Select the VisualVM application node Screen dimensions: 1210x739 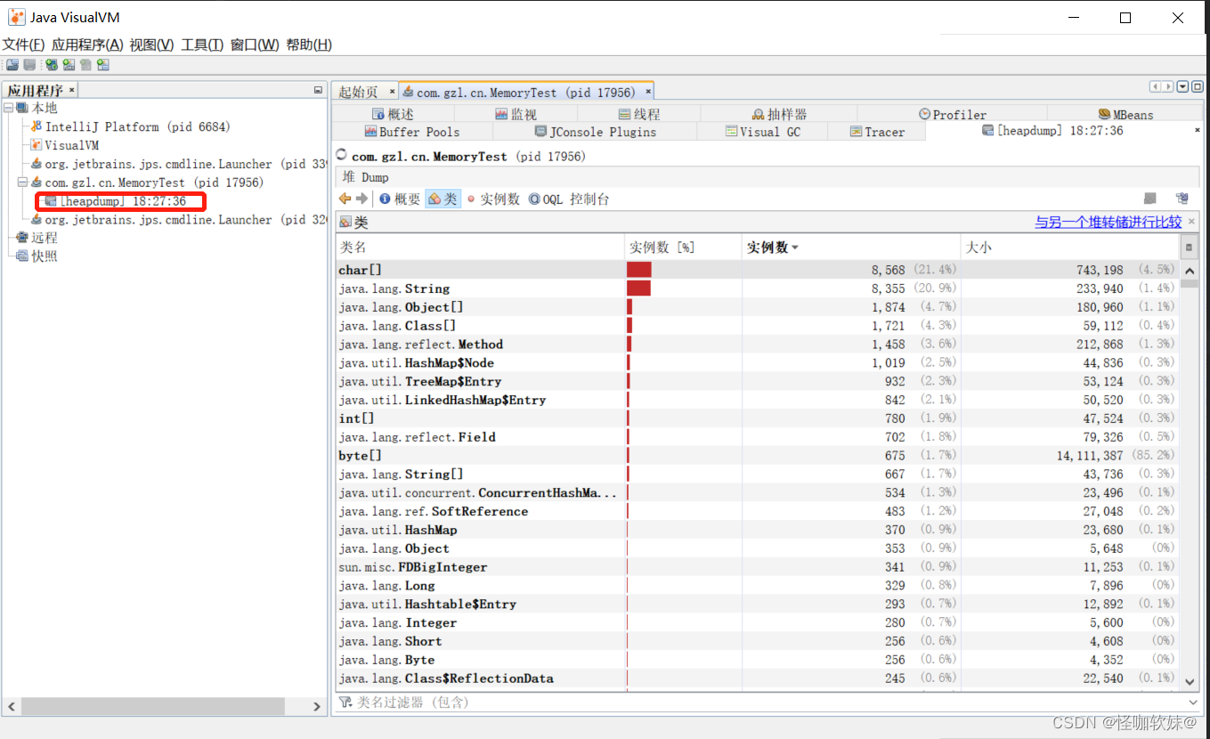(65, 145)
